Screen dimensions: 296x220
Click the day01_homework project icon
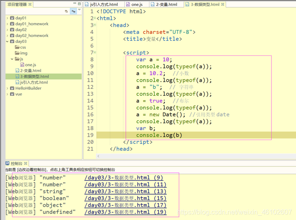coord(12,24)
